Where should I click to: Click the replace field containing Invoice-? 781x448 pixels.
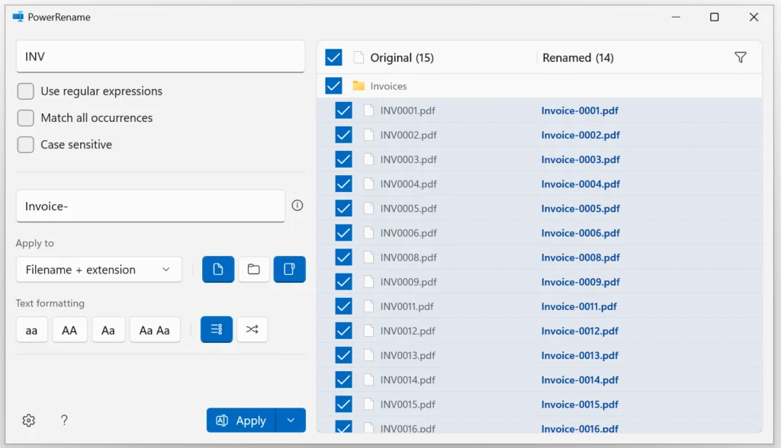[x=150, y=206]
